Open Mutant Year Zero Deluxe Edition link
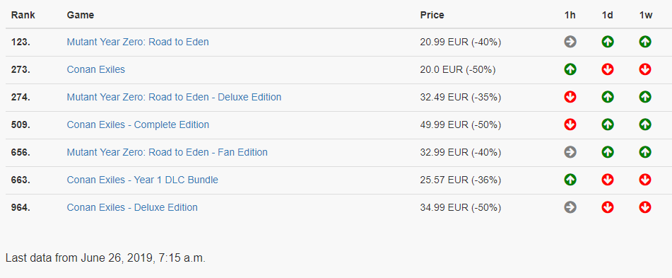This screenshot has height=278, width=672. click(x=174, y=97)
